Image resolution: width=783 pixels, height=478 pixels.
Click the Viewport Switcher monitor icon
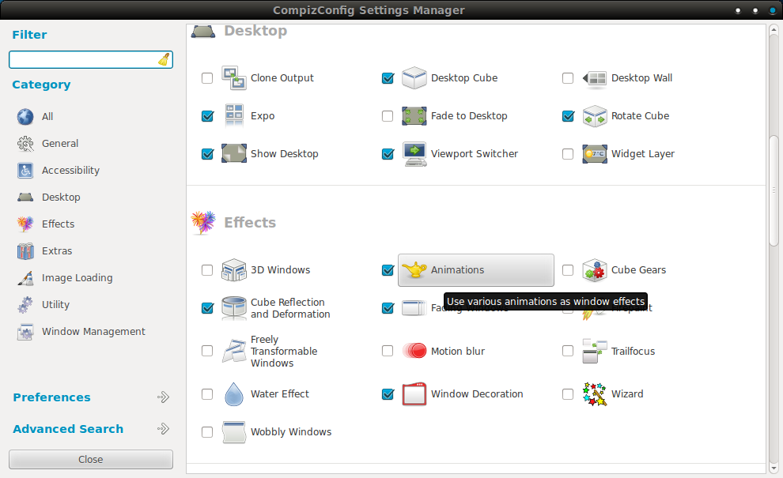coord(414,154)
